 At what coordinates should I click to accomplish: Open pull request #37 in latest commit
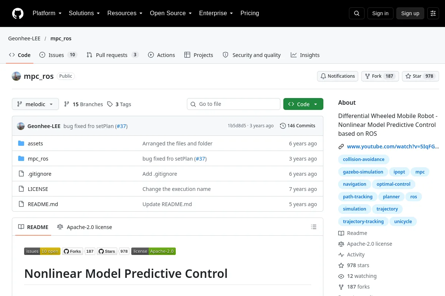[x=121, y=126]
